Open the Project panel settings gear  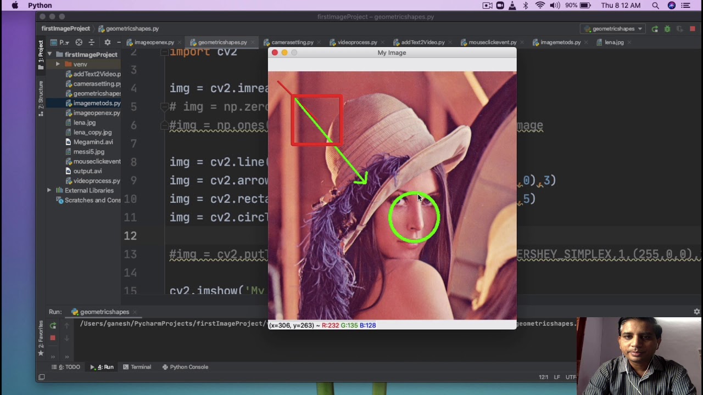click(107, 42)
